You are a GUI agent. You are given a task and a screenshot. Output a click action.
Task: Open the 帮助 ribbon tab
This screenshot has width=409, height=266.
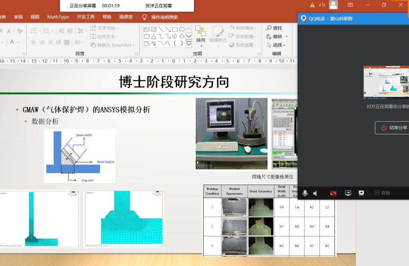(x=107, y=17)
